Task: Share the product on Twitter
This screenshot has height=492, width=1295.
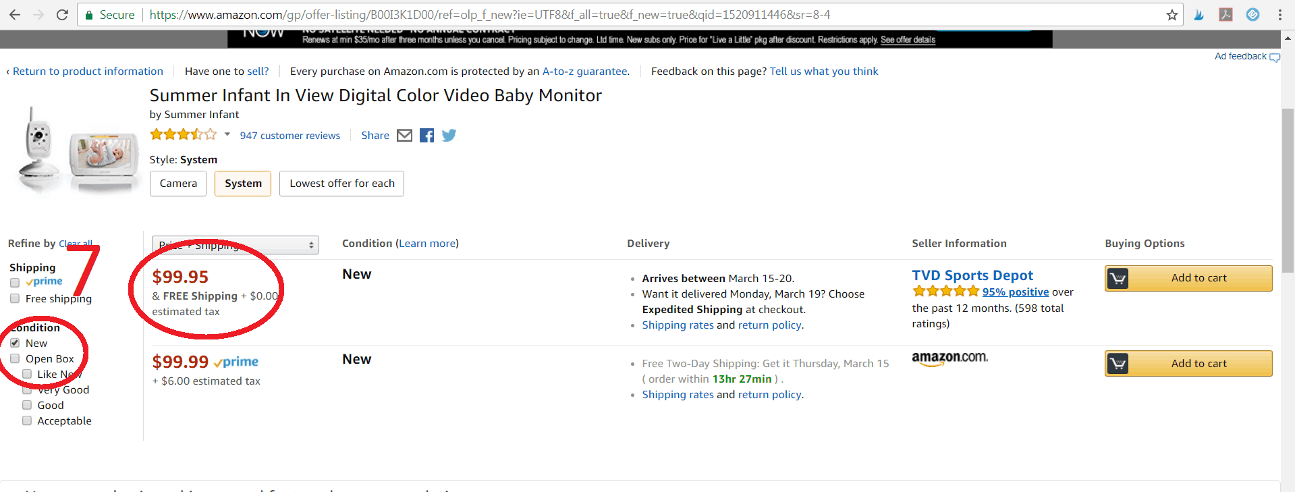Action: 448,135
